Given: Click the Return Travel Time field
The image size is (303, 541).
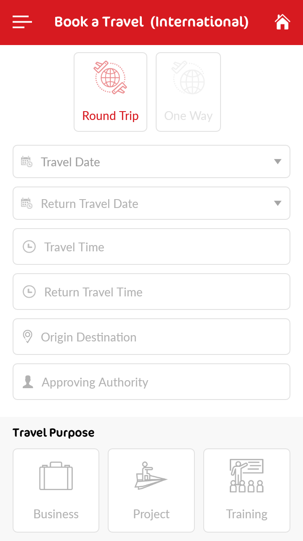Looking at the screenshot, I should pos(151,292).
